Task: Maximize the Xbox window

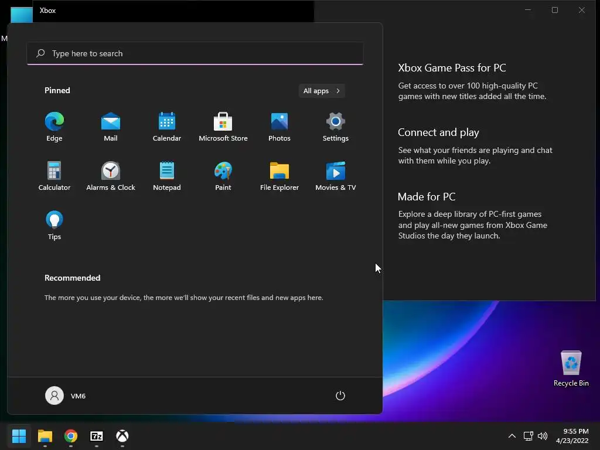Action: coord(555,10)
